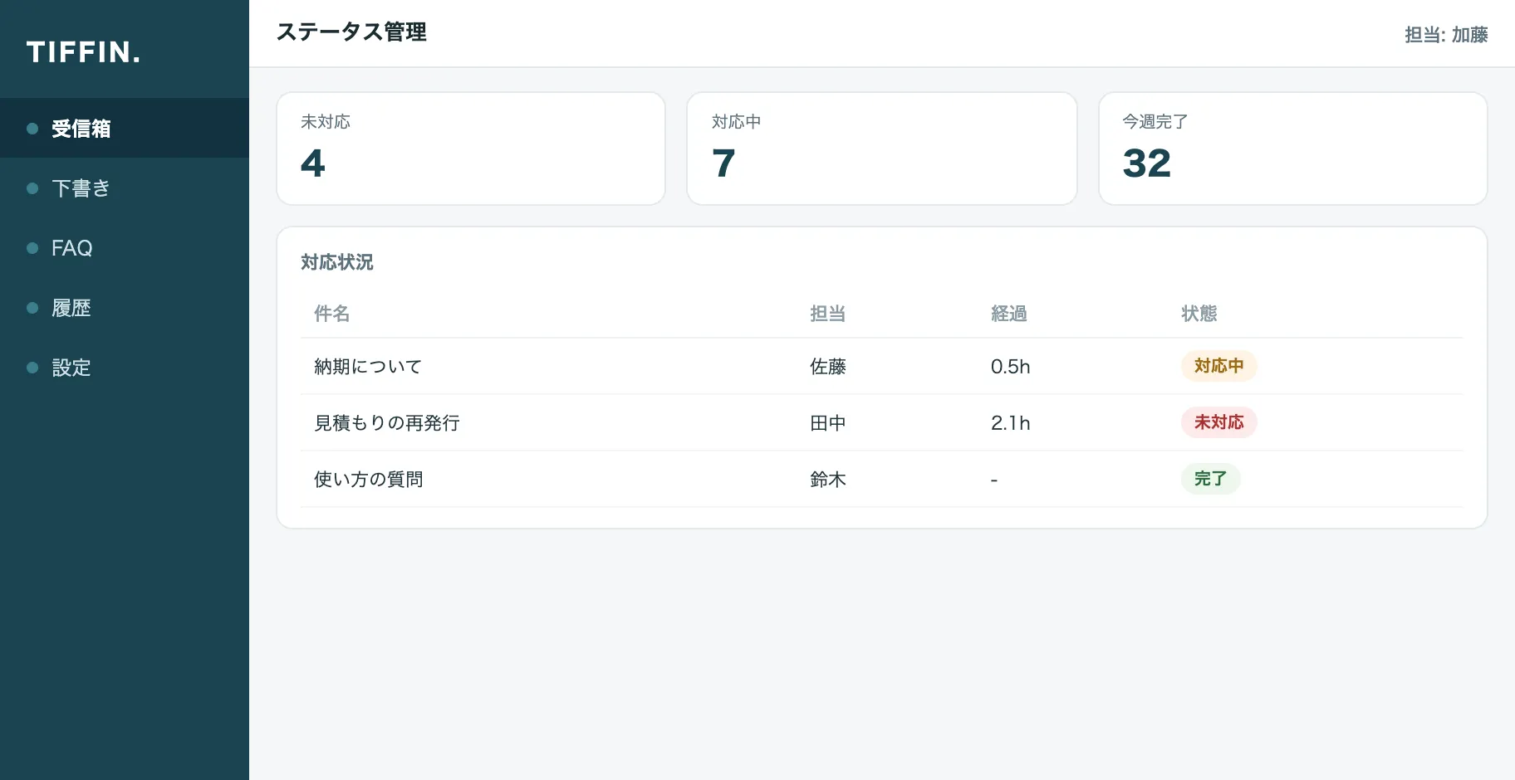1515x780 pixels.
Task: Click the TIFFIN. logo
Action: (84, 52)
